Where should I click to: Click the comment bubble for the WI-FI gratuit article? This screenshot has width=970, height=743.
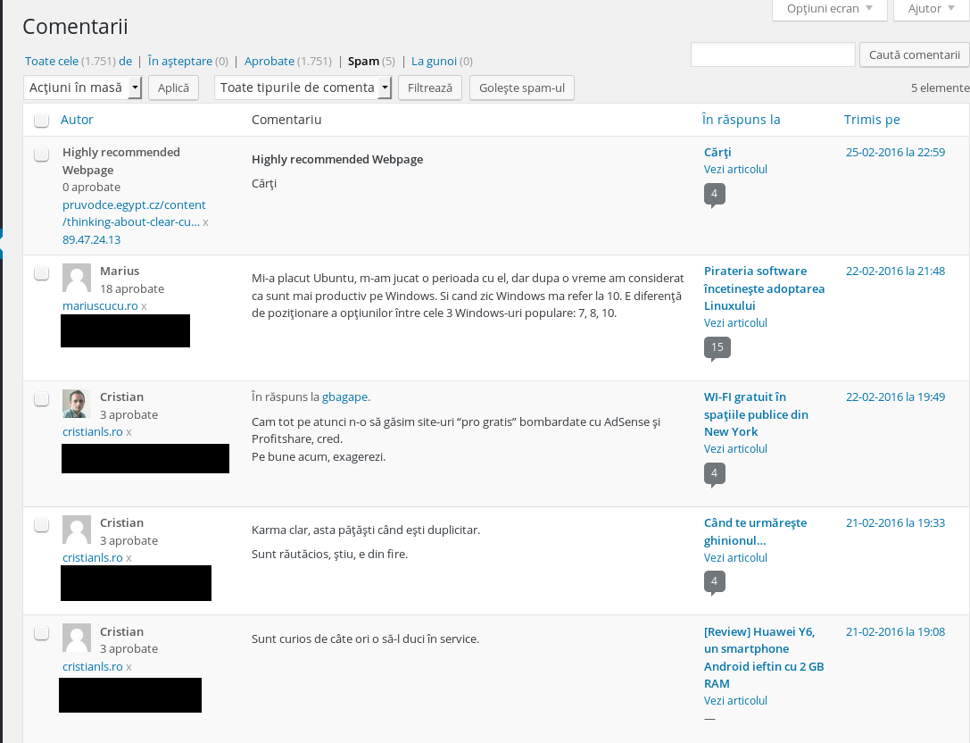point(715,473)
